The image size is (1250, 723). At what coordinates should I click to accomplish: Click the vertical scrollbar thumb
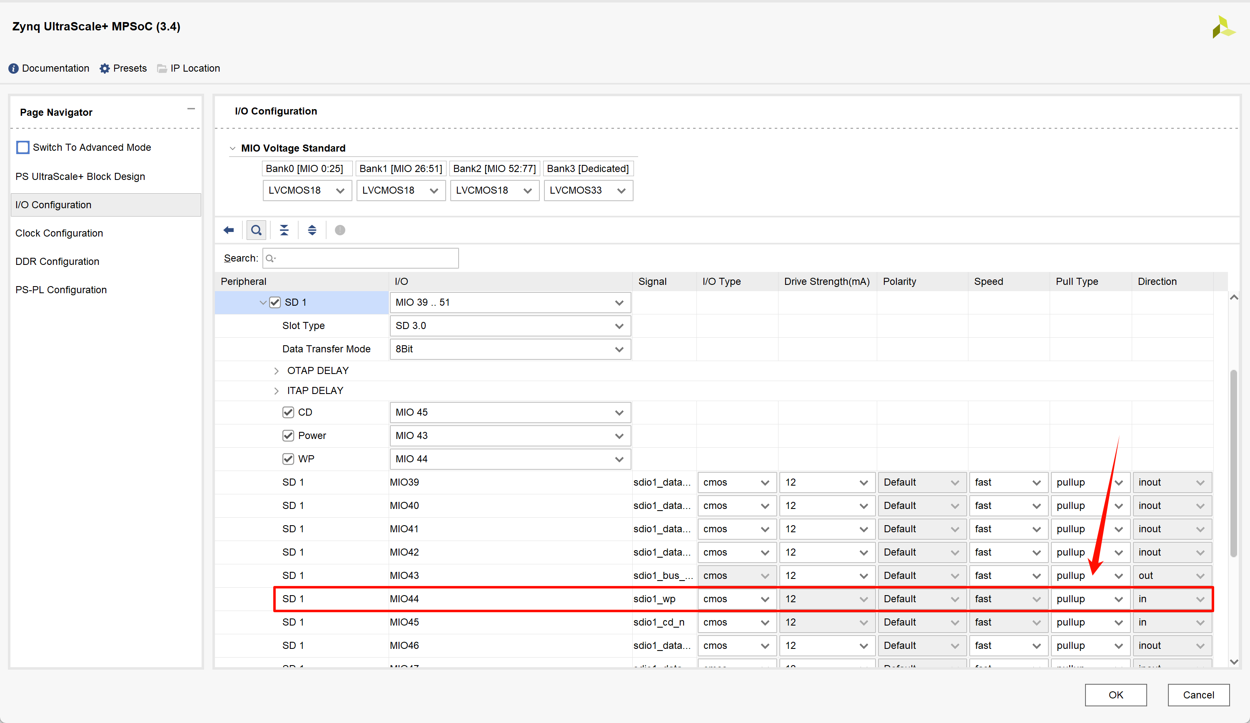click(x=1234, y=464)
